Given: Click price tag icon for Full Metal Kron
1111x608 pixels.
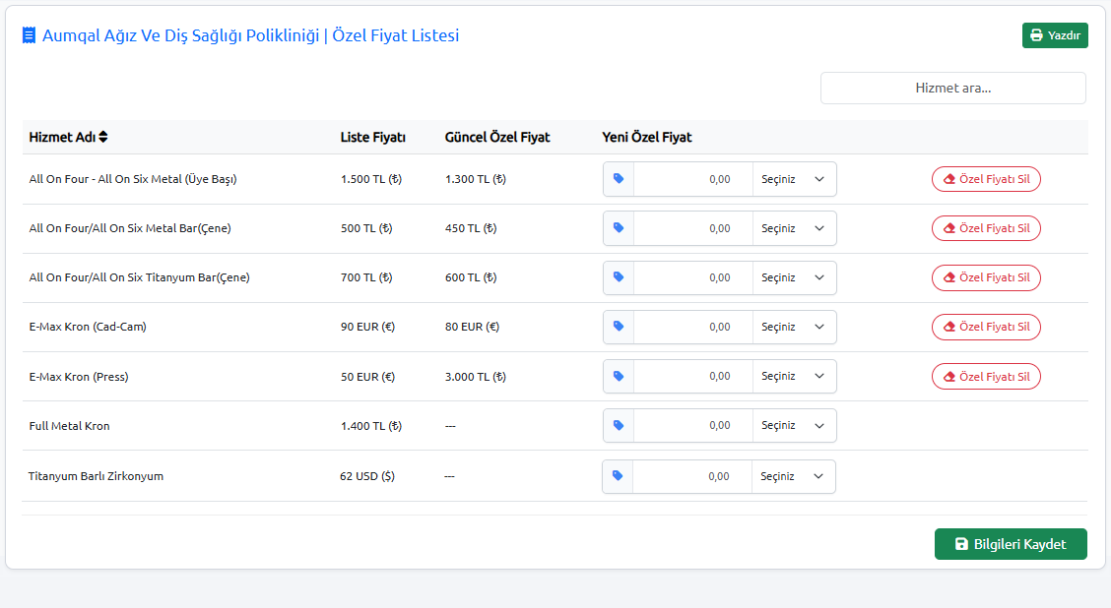Looking at the screenshot, I should [619, 425].
